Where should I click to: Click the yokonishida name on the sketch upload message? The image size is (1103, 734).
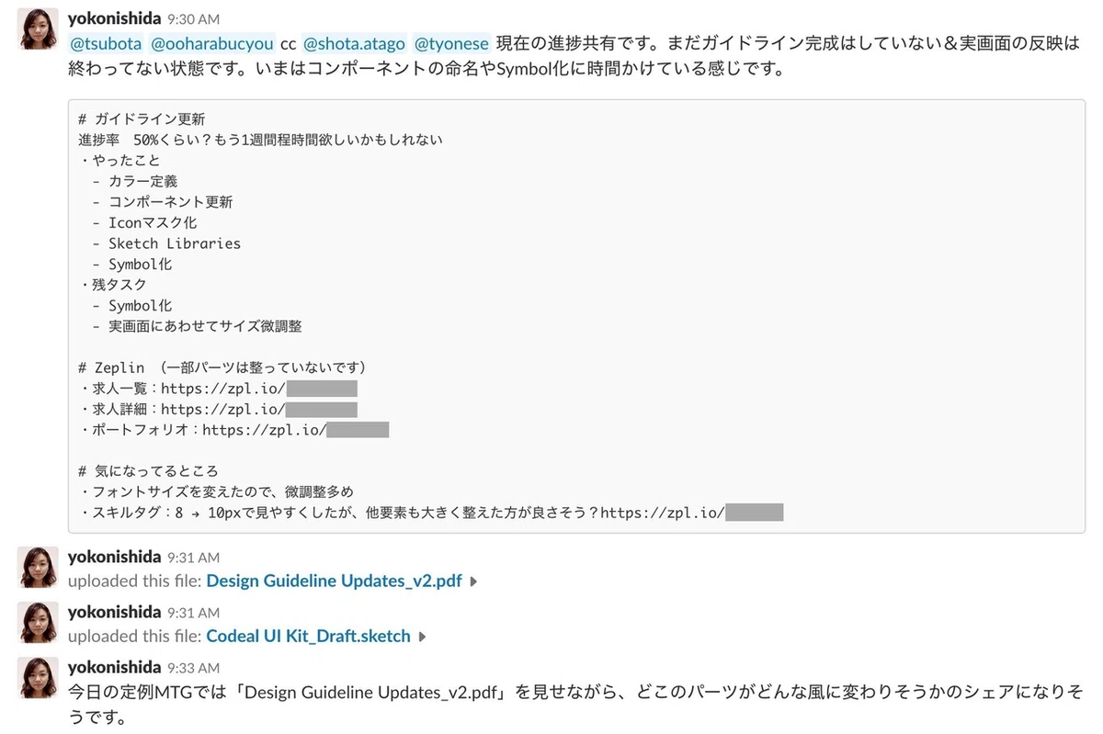tap(115, 612)
